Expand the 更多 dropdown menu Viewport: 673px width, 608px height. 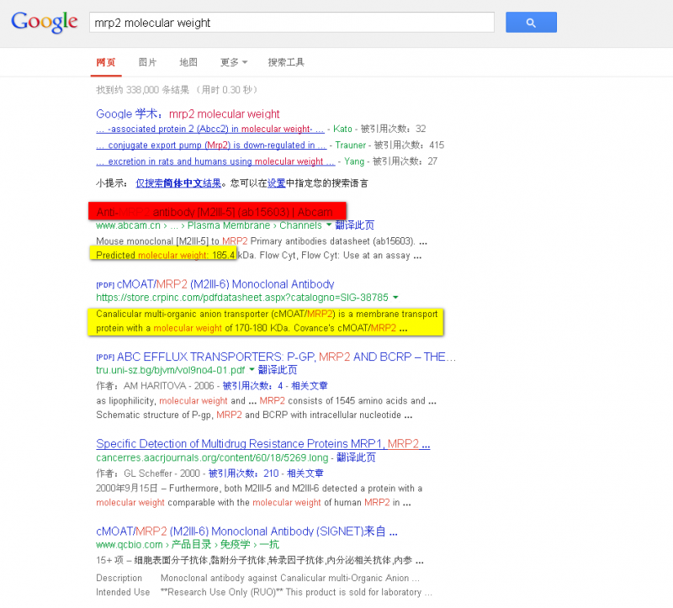coord(234,62)
